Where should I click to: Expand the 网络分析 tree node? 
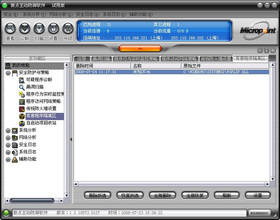click(8, 138)
